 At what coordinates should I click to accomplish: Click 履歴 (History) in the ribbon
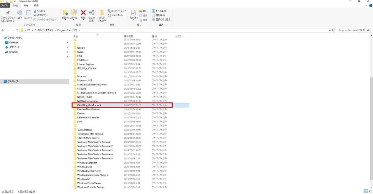pos(143,20)
